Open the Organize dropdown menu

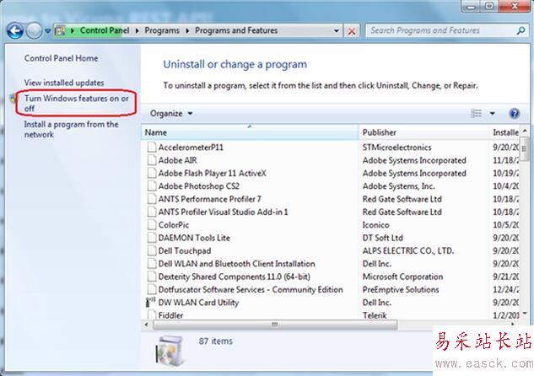click(x=171, y=113)
